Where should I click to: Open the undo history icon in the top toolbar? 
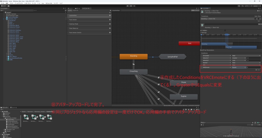tap(239, 6)
